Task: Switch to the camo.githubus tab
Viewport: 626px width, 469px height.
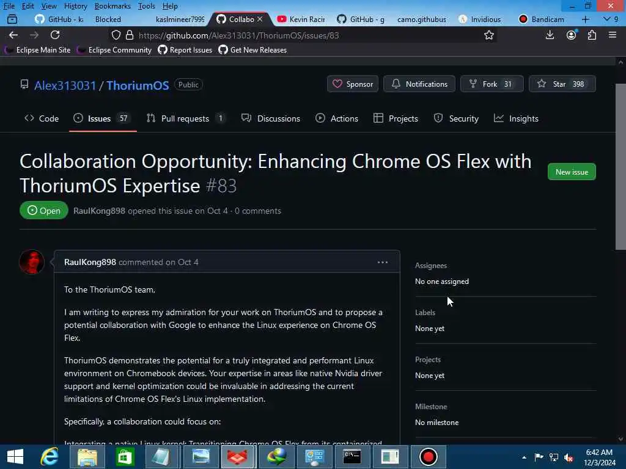Action: pyautogui.click(x=422, y=19)
